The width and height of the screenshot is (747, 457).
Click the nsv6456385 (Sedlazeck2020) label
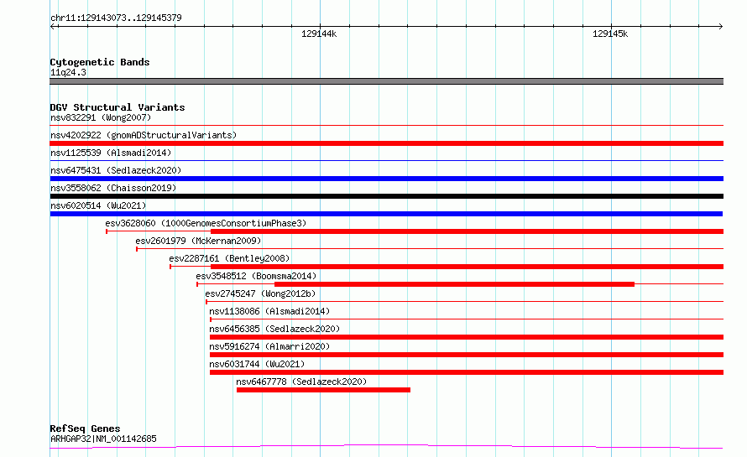click(274, 329)
